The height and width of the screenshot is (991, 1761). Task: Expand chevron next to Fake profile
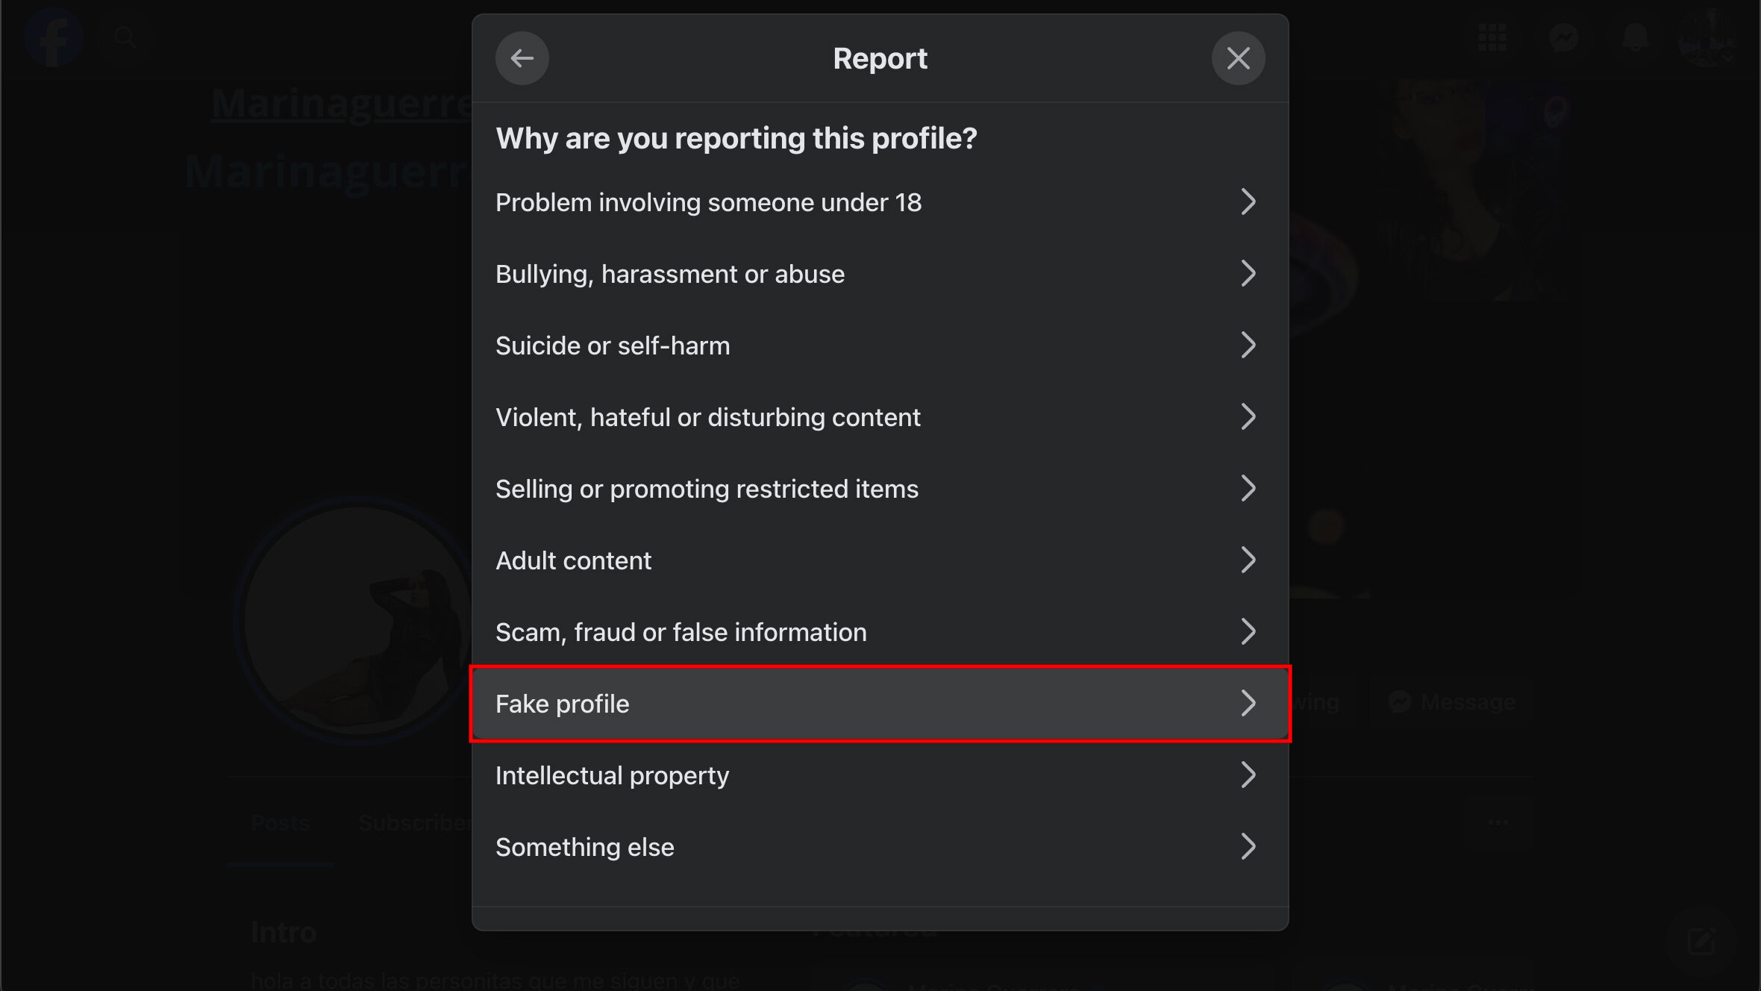(1248, 703)
